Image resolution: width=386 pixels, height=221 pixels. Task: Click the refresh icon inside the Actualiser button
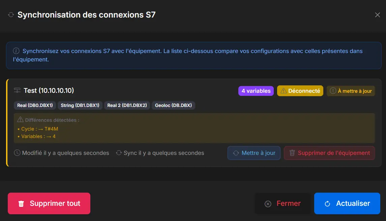(x=327, y=203)
